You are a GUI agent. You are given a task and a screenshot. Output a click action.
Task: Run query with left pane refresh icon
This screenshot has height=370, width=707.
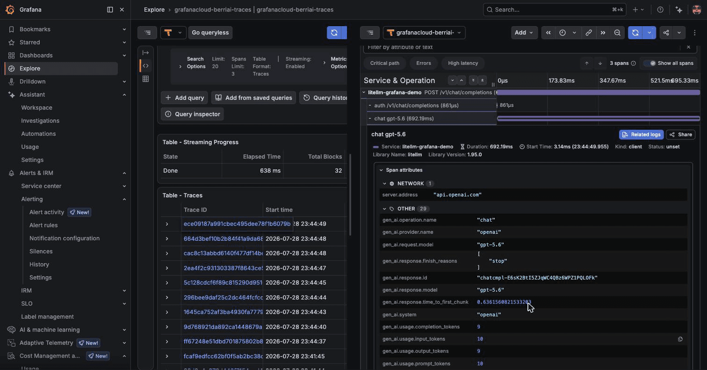[x=334, y=33]
